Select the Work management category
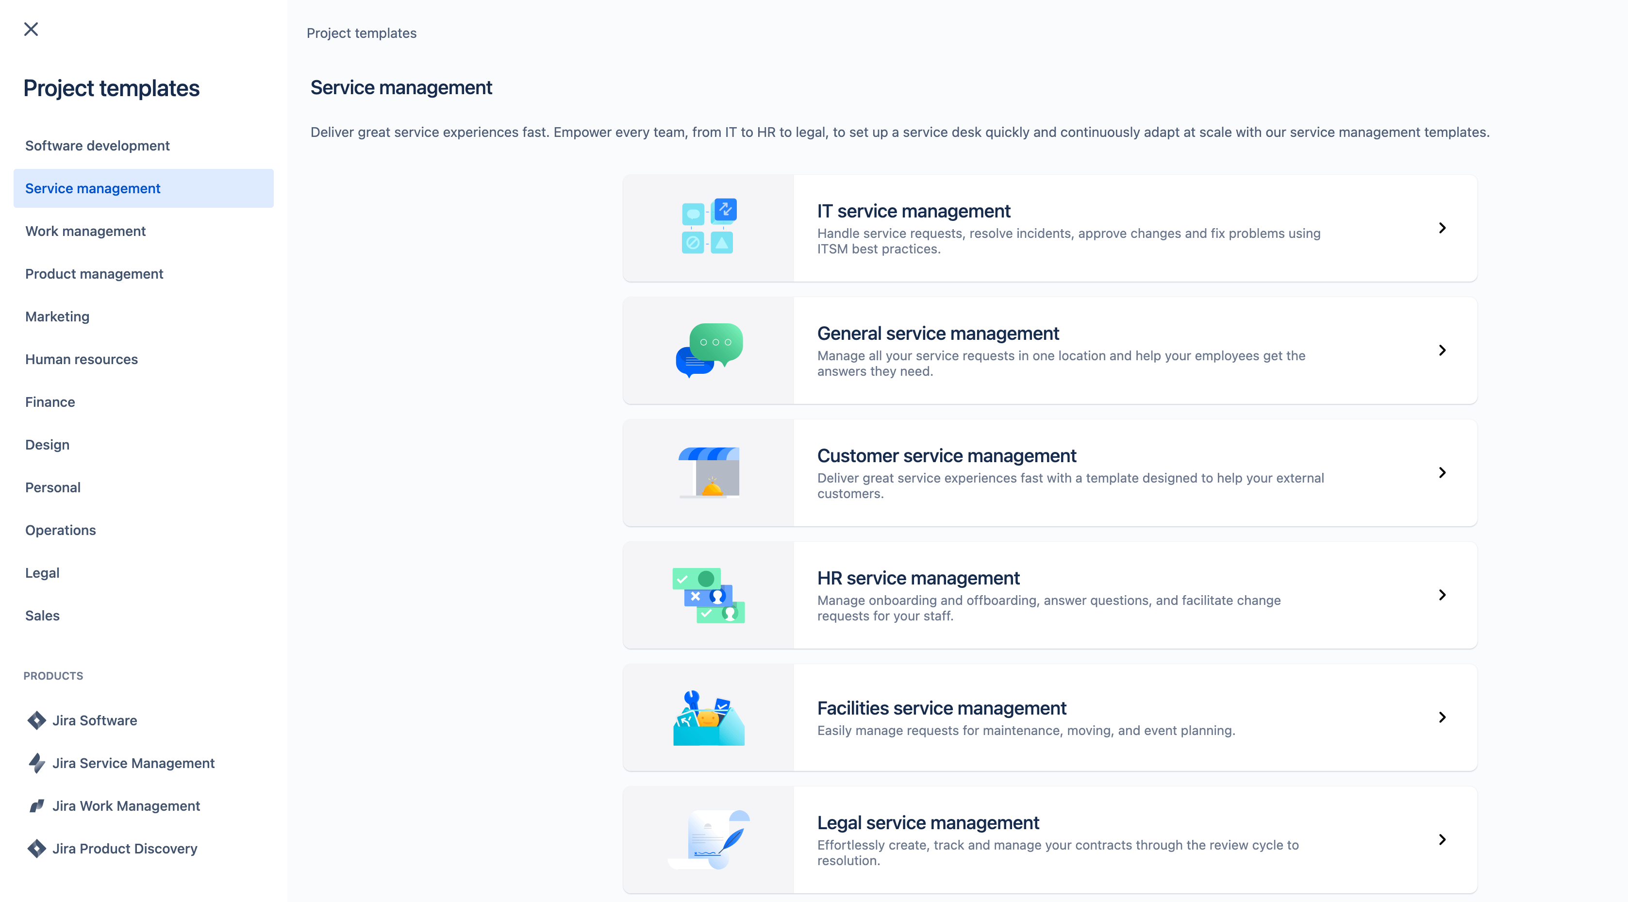This screenshot has width=1628, height=902. (85, 230)
